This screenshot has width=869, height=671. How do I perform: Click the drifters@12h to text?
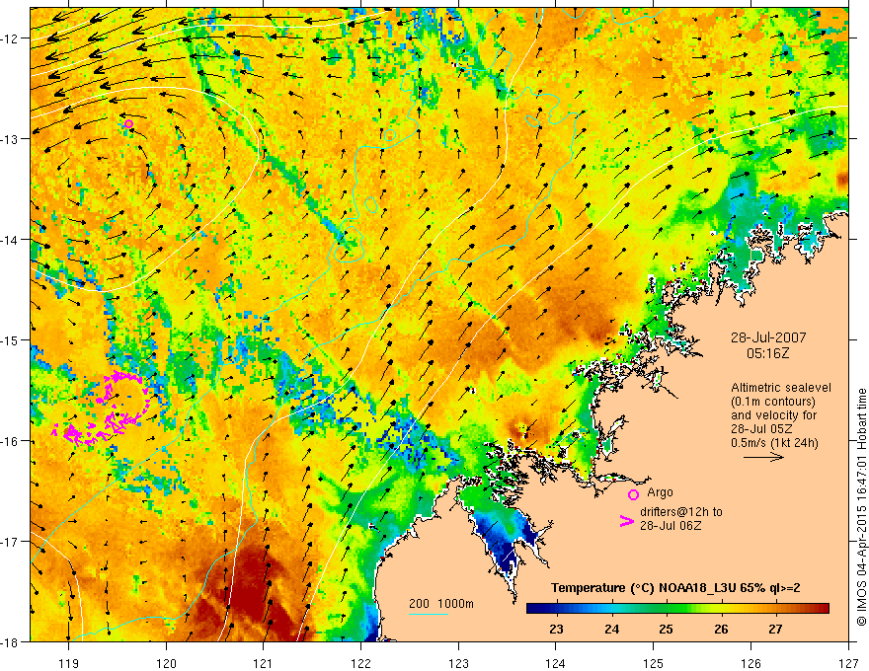(x=681, y=511)
